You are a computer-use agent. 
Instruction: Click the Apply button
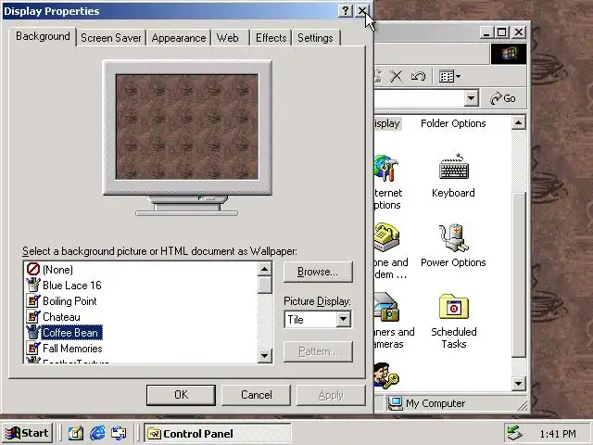click(x=331, y=395)
